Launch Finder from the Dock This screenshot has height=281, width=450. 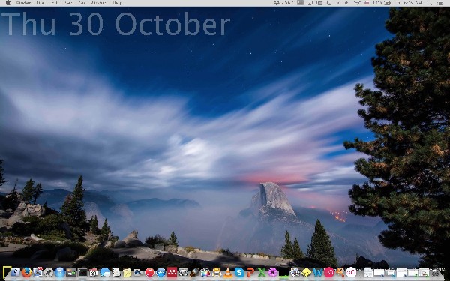(x=16, y=272)
